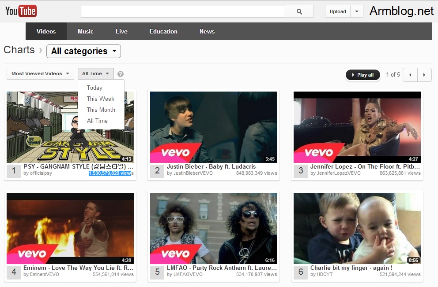Screen dimensions: 438x287
Task: Select Today from time menu
Action: coord(94,88)
